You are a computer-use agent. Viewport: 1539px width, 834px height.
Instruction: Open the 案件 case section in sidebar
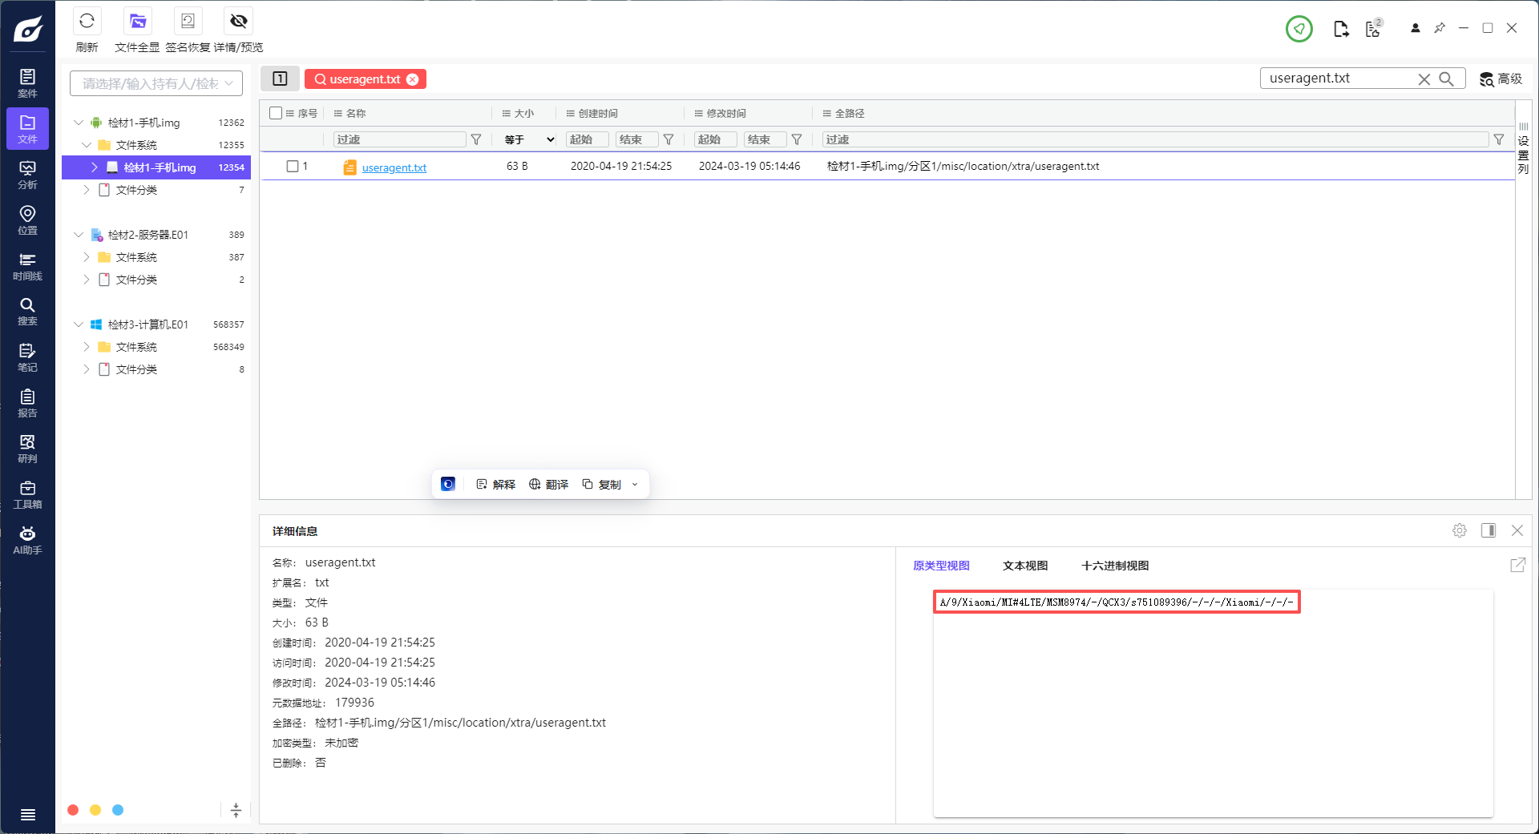[27, 83]
